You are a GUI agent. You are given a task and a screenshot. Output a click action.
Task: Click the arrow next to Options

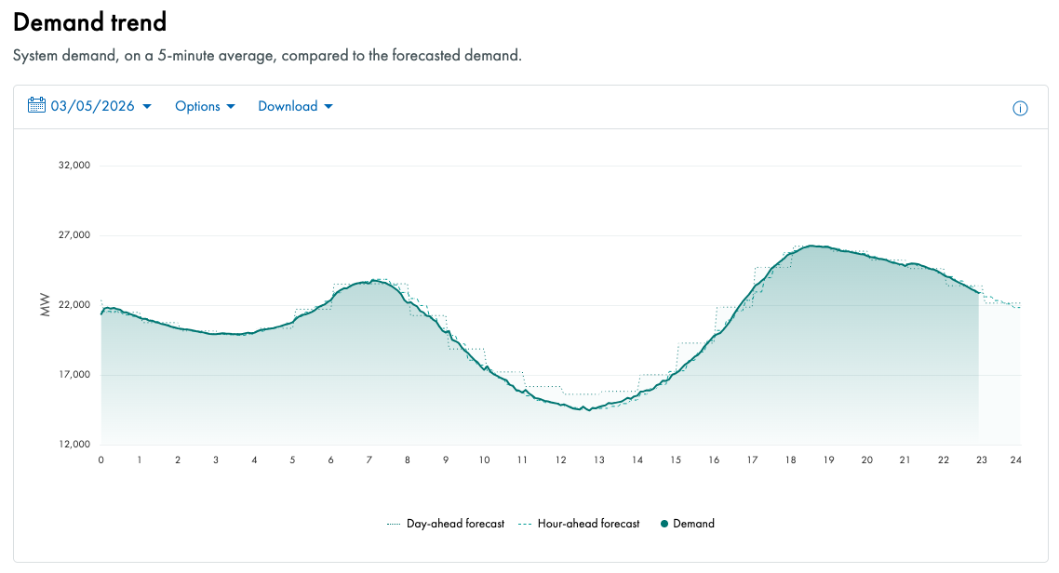pos(231,106)
